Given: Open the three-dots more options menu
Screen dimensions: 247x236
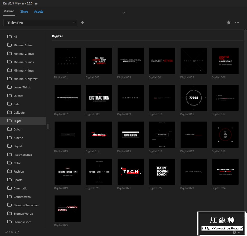Looking at the screenshot, I should click(237, 23).
